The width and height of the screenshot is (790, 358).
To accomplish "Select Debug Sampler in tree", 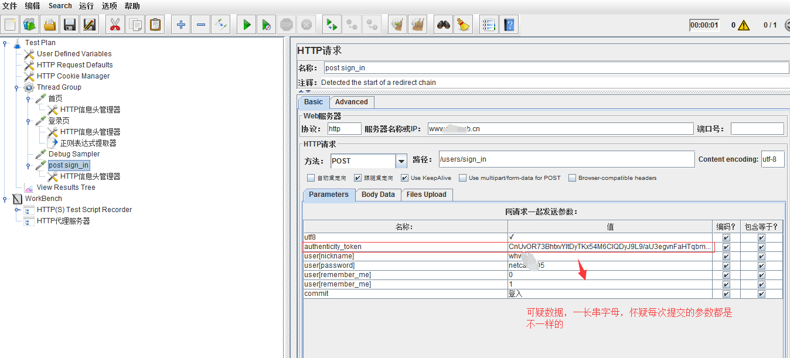I will pyautogui.click(x=74, y=154).
